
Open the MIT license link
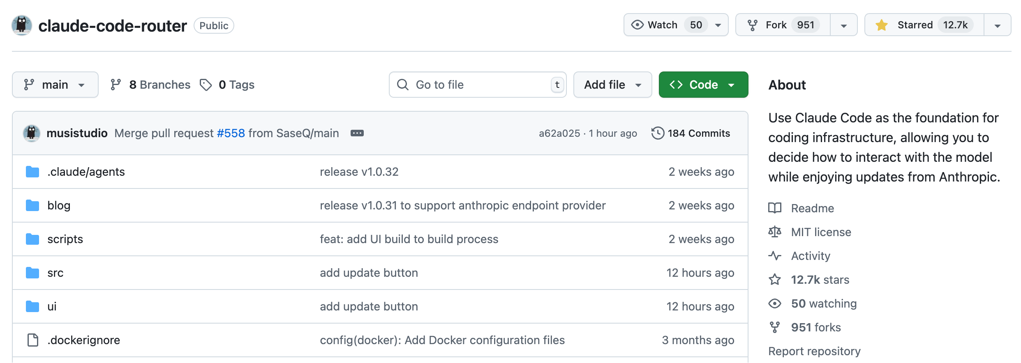(x=821, y=232)
